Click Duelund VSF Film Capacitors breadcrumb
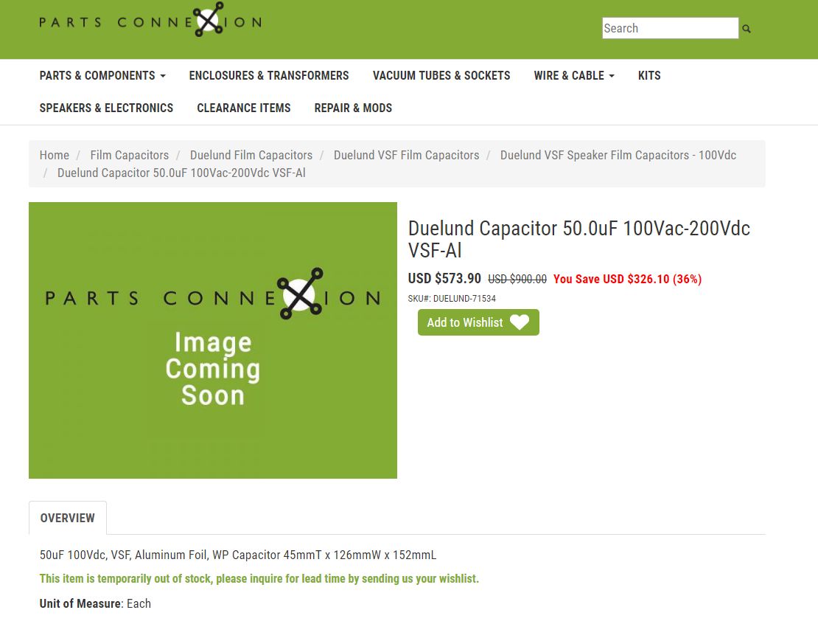The height and width of the screenshot is (624, 818). click(x=406, y=155)
